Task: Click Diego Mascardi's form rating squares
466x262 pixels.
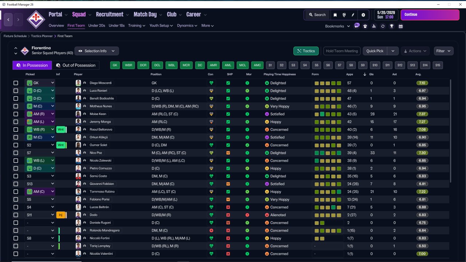Action: (x=328, y=83)
